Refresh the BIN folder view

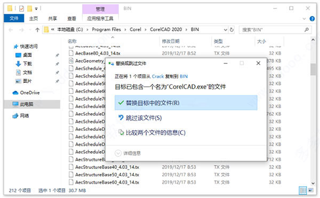click(231, 30)
